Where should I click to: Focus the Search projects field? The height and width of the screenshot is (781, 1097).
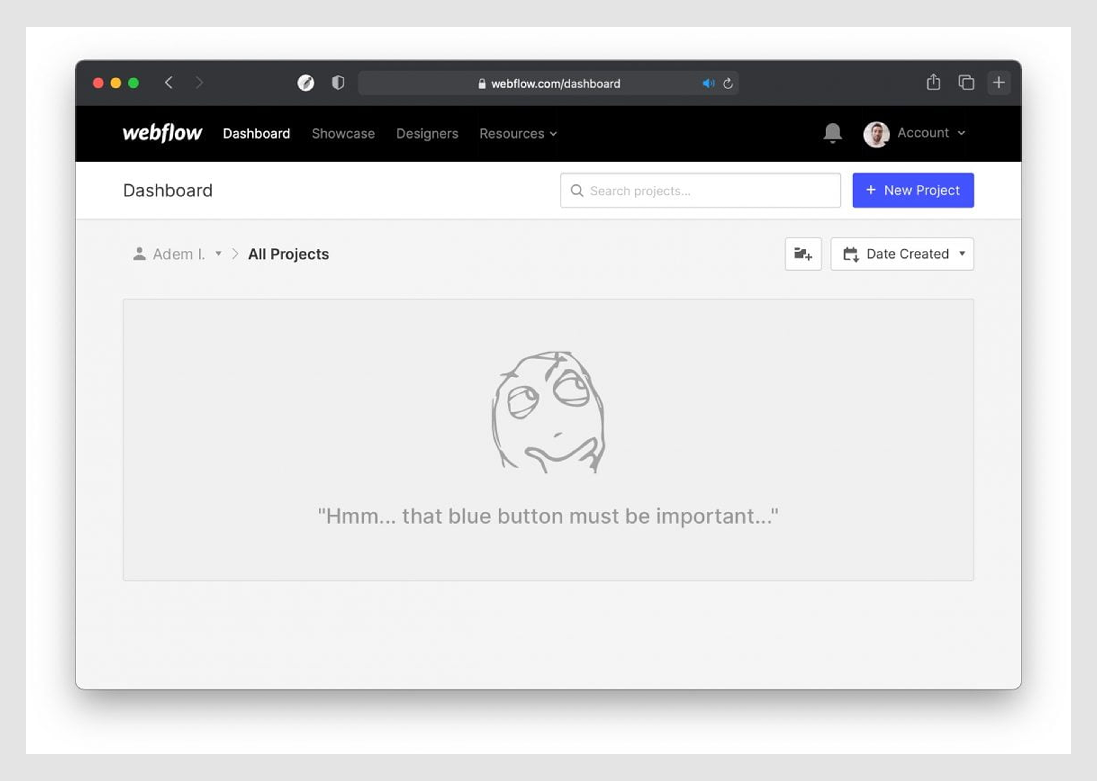tap(701, 190)
